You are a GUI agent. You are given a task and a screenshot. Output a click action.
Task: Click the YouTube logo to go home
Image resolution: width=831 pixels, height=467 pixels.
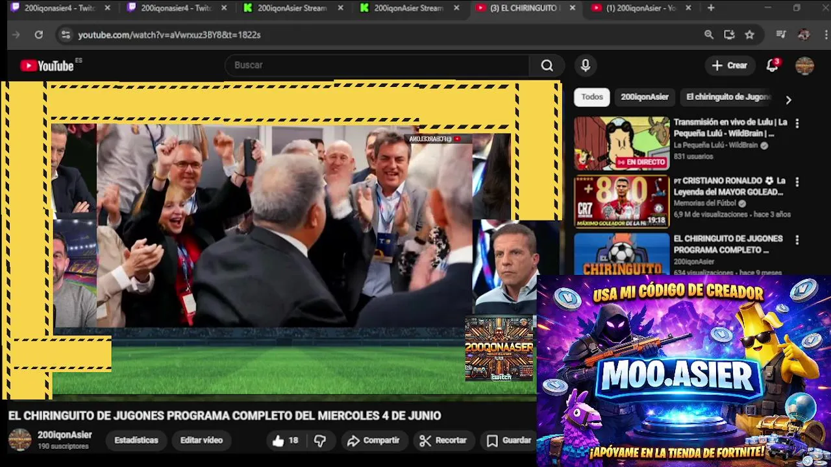coord(47,66)
